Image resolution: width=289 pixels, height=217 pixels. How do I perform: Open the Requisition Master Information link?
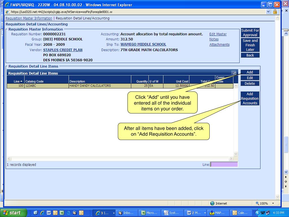(x=29, y=18)
